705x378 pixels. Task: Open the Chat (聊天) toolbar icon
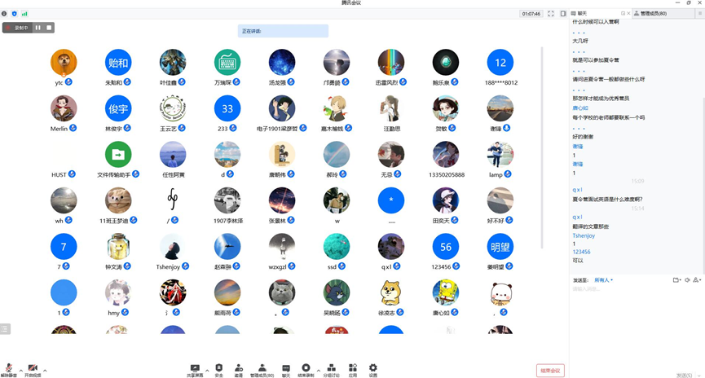[286, 369]
